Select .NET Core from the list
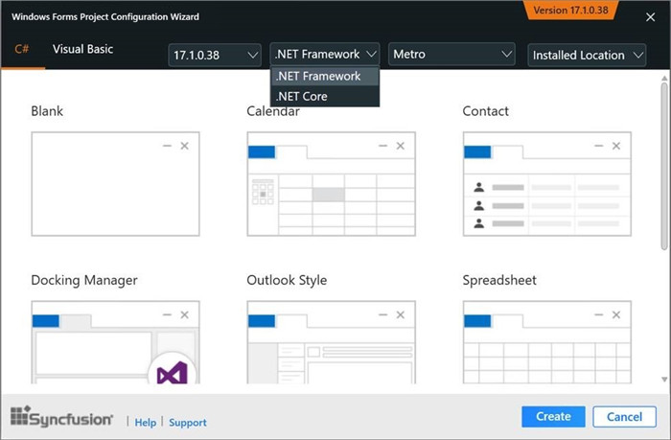The height and width of the screenshot is (440, 671). [x=301, y=96]
